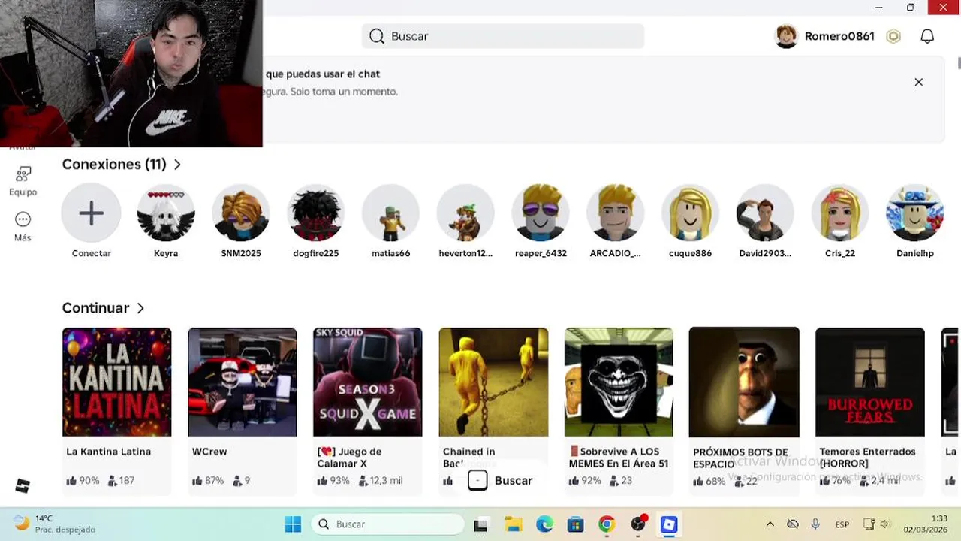Open the Squid X Game Season 3 thumbnail
Viewport: 961px width, 541px height.
(x=367, y=382)
